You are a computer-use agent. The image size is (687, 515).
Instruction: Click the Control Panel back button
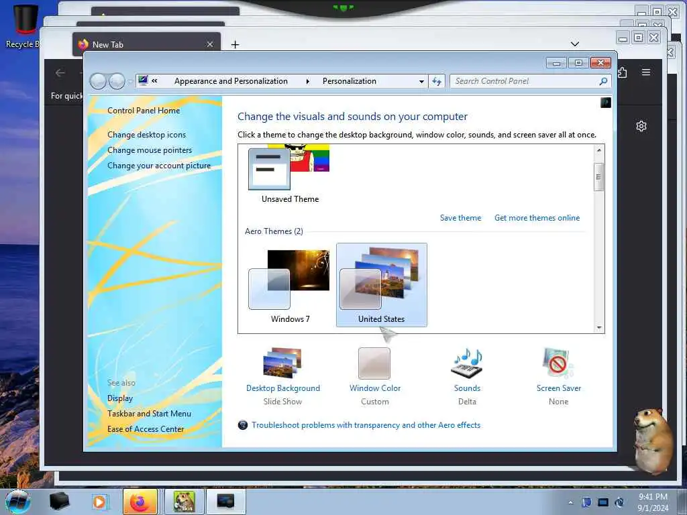[x=98, y=81]
